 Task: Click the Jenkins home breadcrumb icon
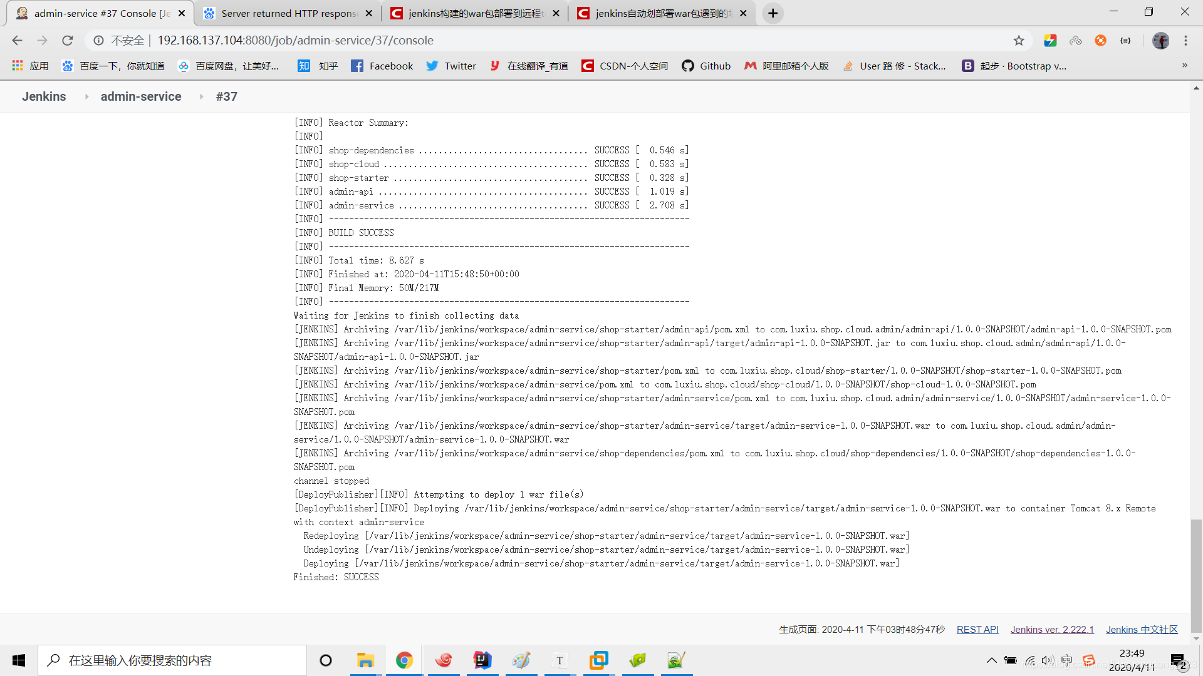tap(44, 96)
